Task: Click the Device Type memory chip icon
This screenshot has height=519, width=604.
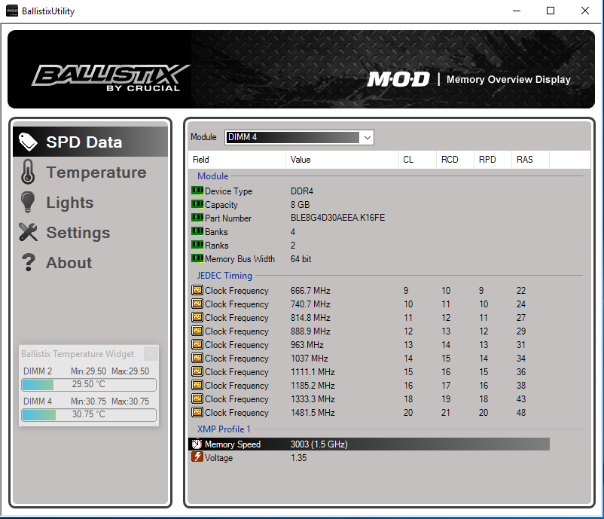Action: tap(197, 191)
